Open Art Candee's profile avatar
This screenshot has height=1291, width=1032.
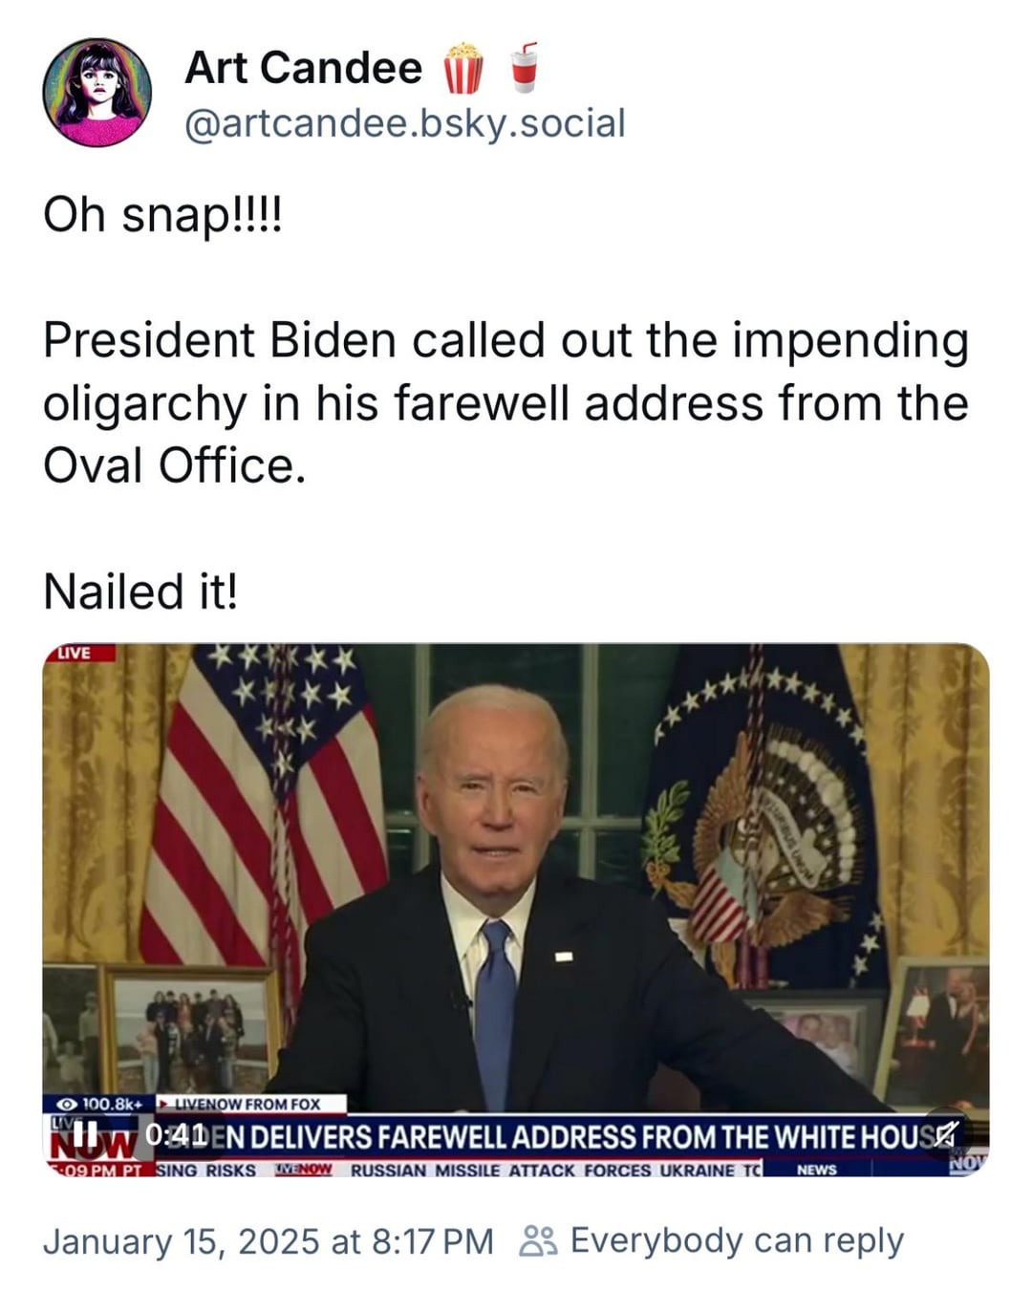(x=97, y=93)
